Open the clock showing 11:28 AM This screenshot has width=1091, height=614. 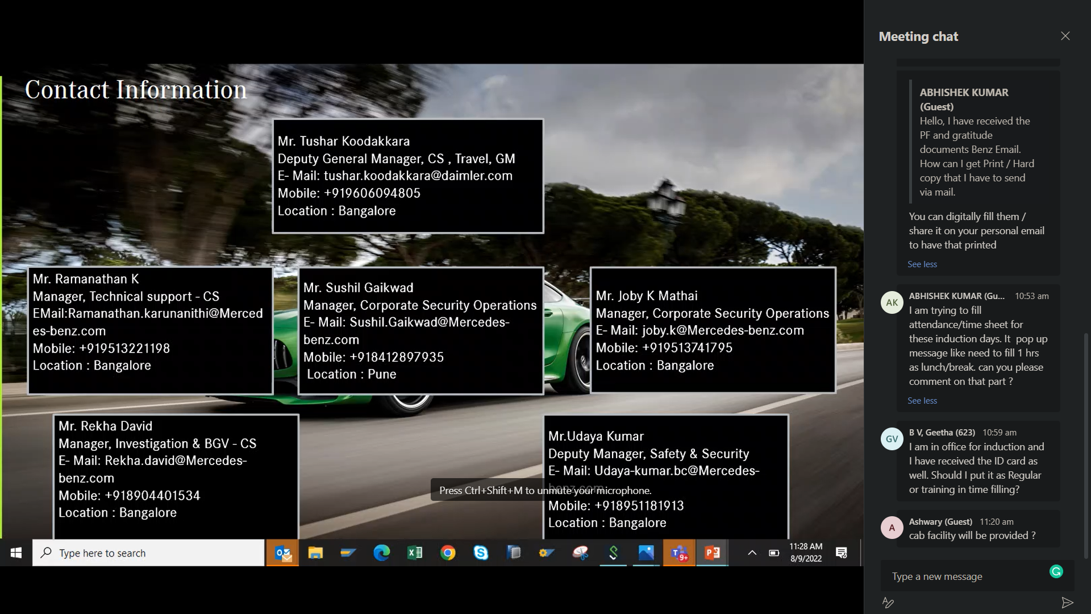(x=806, y=553)
